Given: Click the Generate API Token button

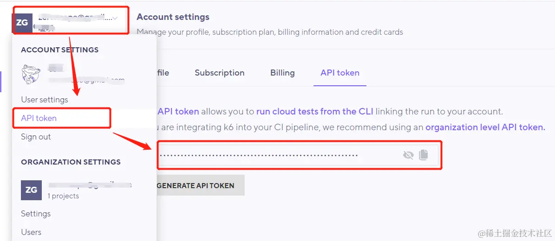Looking at the screenshot, I should (x=200, y=185).
